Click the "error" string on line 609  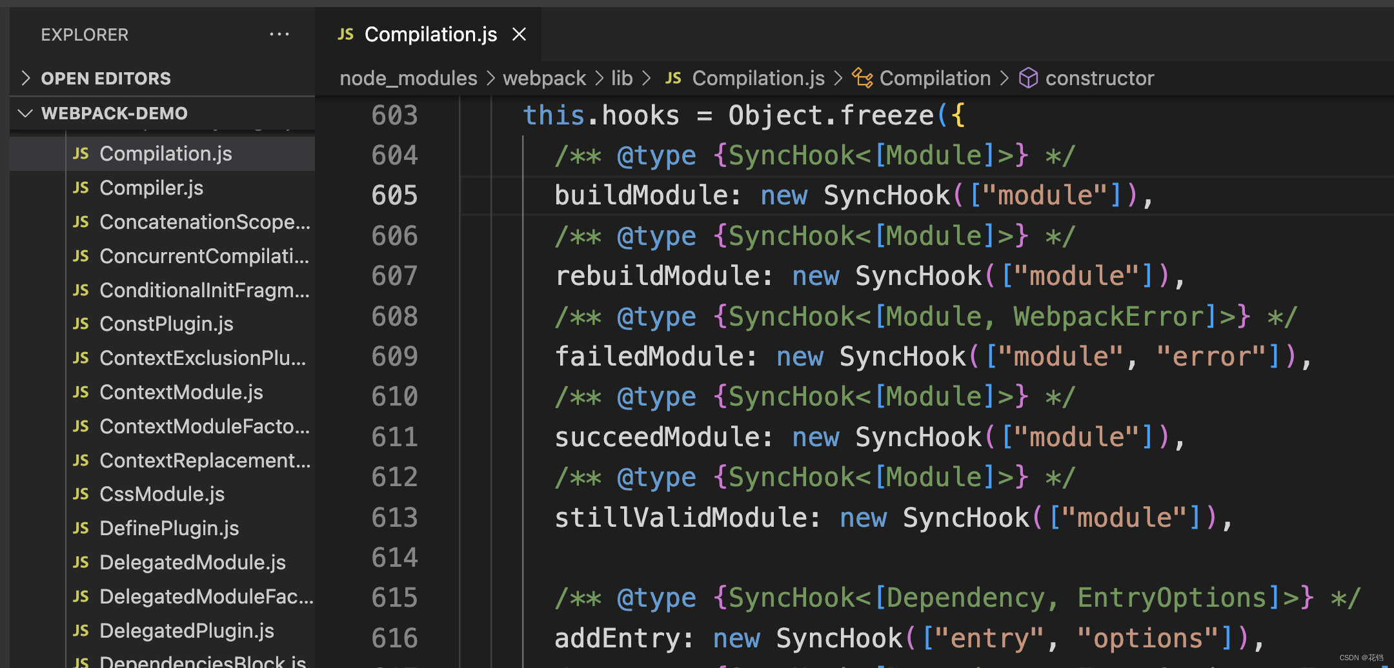coord(1211,357)
